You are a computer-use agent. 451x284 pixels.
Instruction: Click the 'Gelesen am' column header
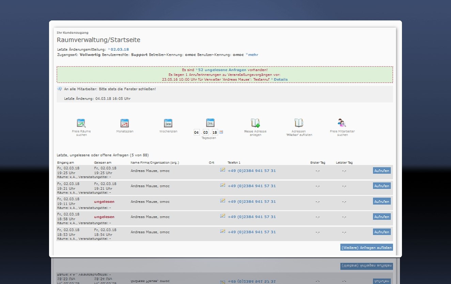coord(103,162)
